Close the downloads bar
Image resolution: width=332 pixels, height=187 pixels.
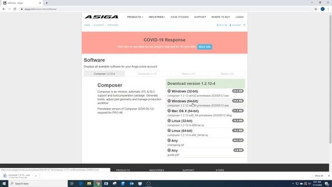click(x=328, y=176)
